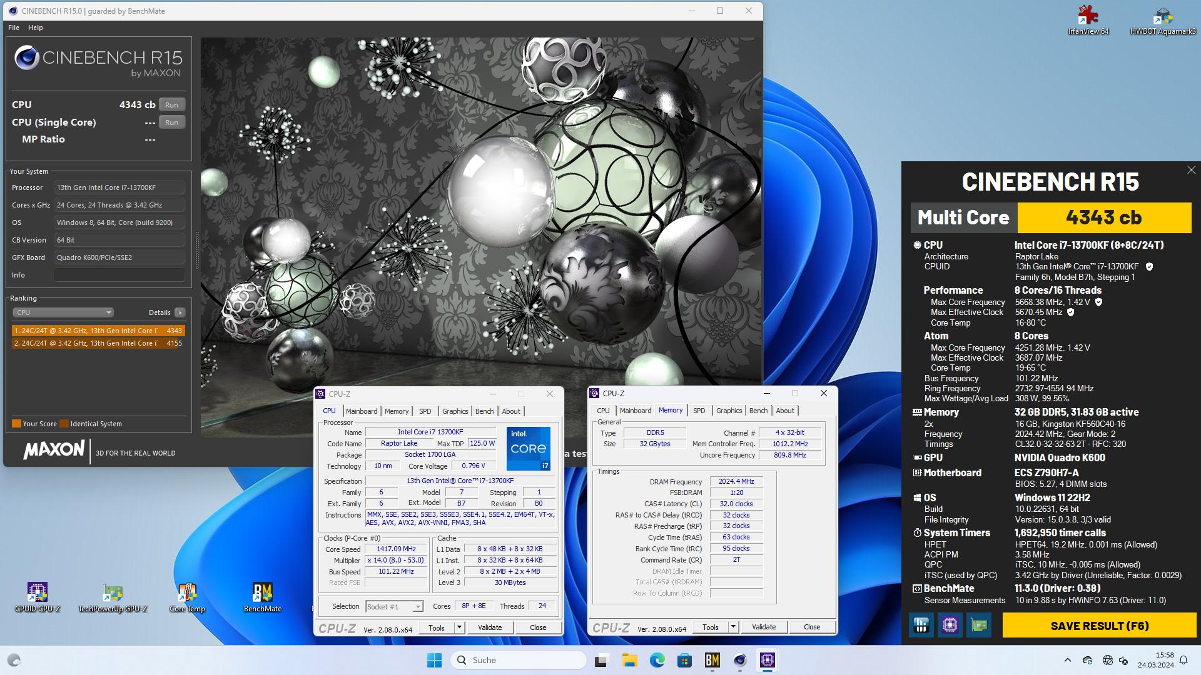This screenshot has height=675, width=1201.
Task: Open Bench tab in right CPU-Z window
Action: point(758,411)
